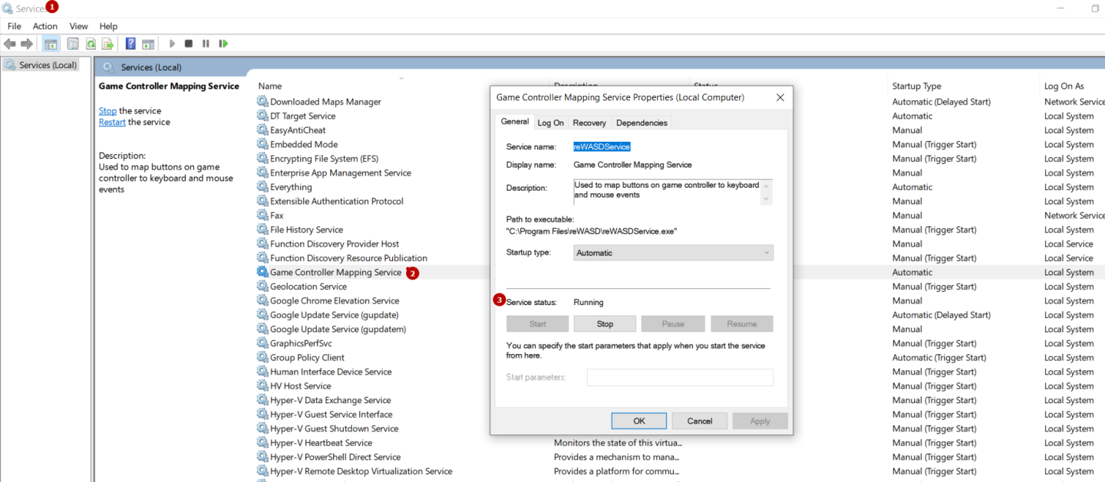Open the Action menu
Screen dimensions: 1105x482
click(45, 26)
